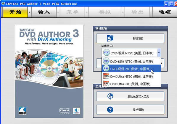Click the 输出格式 label
Screen dimensions: 177x124
tap(107, 46)
